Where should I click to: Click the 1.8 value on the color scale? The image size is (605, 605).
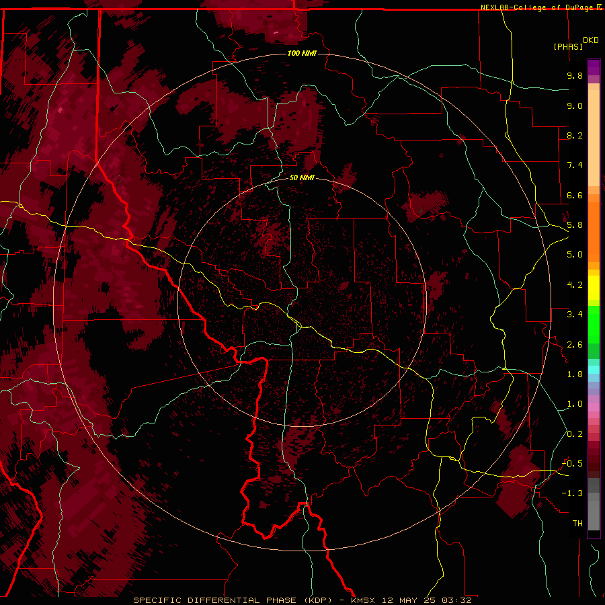575,374
